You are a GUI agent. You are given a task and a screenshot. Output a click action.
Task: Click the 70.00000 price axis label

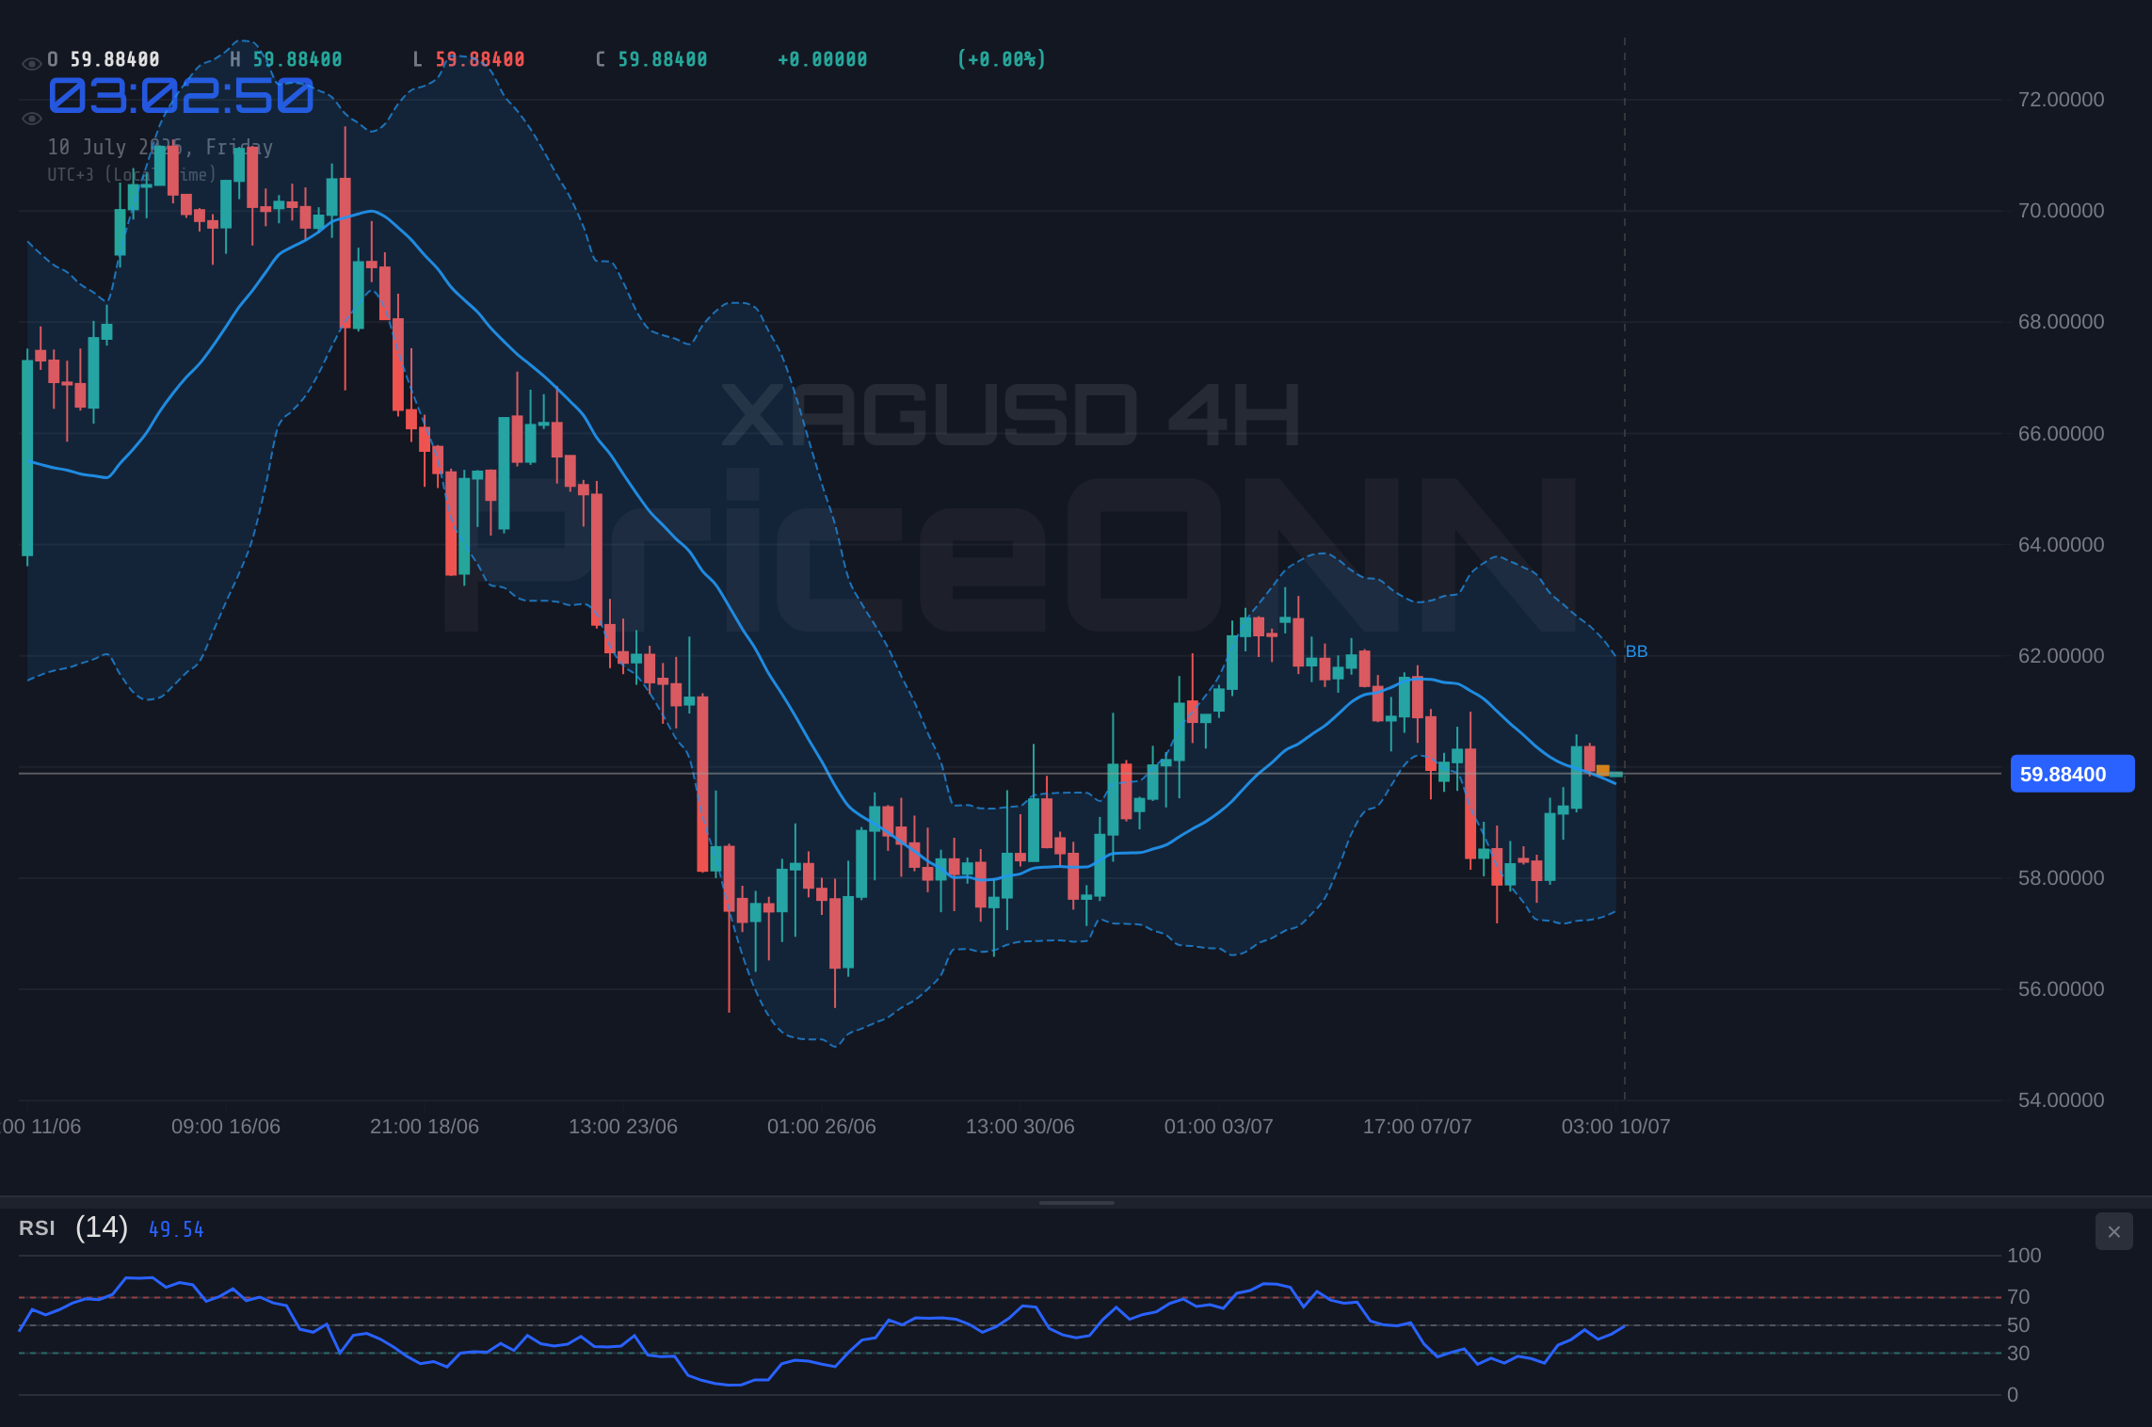point(2061,211)
